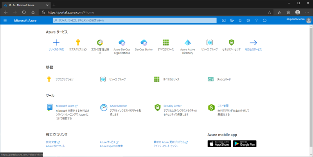Open the browser favorites list icon

279,12
